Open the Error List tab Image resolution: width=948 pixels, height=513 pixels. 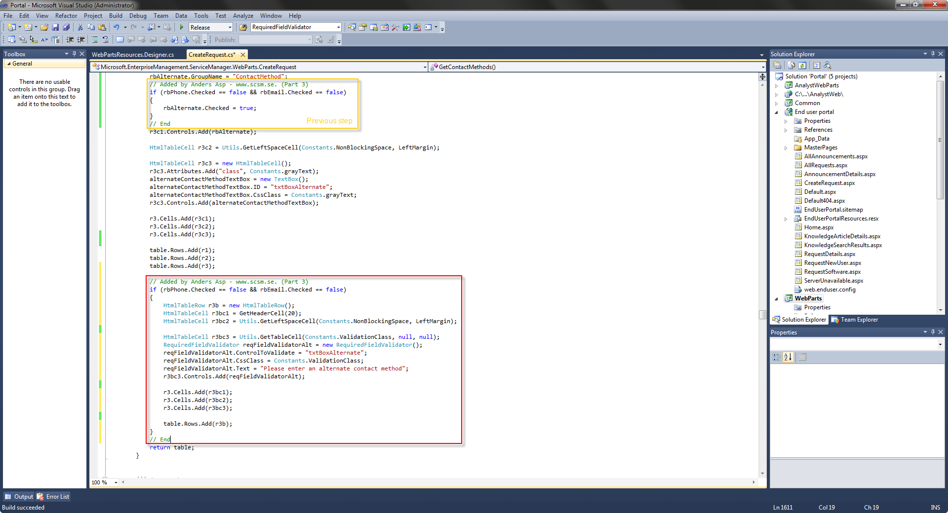point(53,497)
